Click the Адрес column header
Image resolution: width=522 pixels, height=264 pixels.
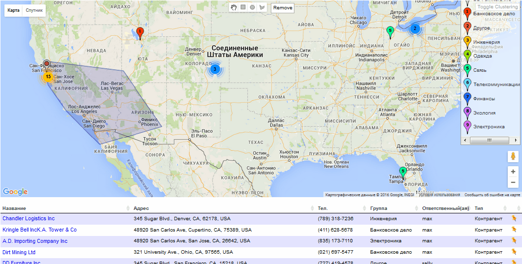(x=141, y=208)
